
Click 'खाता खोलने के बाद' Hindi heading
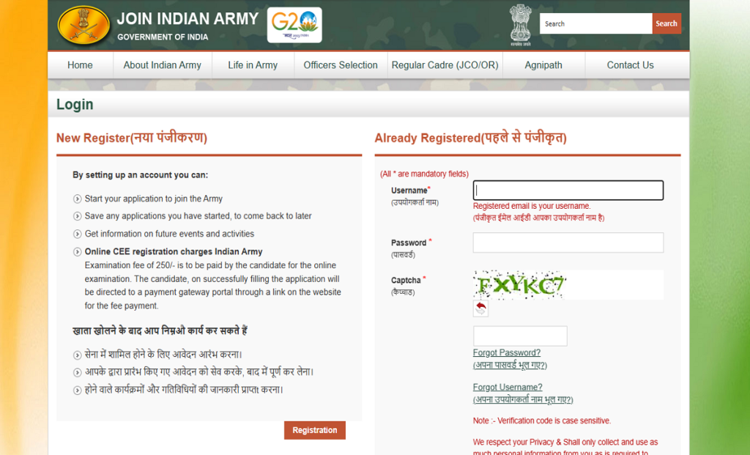[160, 330]
